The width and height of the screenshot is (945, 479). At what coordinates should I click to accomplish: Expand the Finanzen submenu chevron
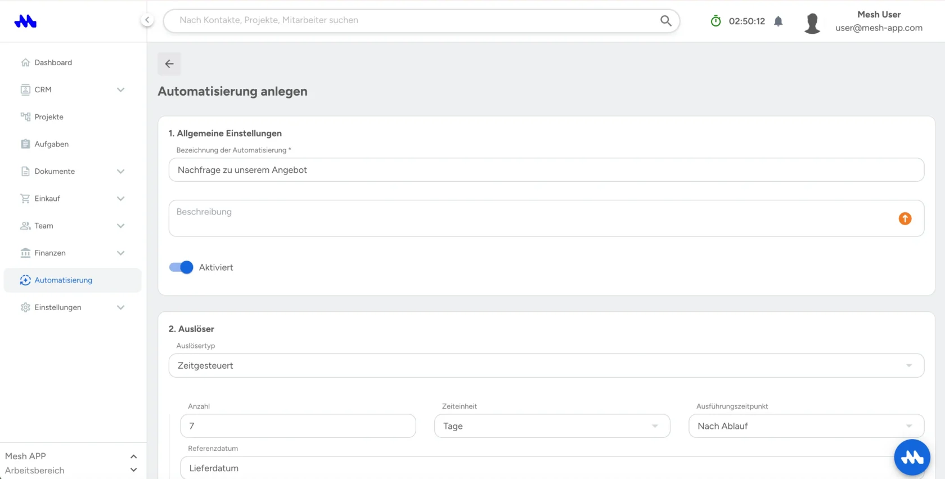pos(120,253)
